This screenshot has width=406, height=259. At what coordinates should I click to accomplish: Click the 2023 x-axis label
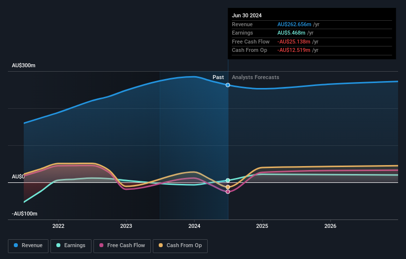pyautogui.click(x=126, y=226)
